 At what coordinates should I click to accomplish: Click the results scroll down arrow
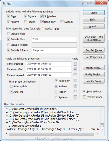click(x=102, y=129)
